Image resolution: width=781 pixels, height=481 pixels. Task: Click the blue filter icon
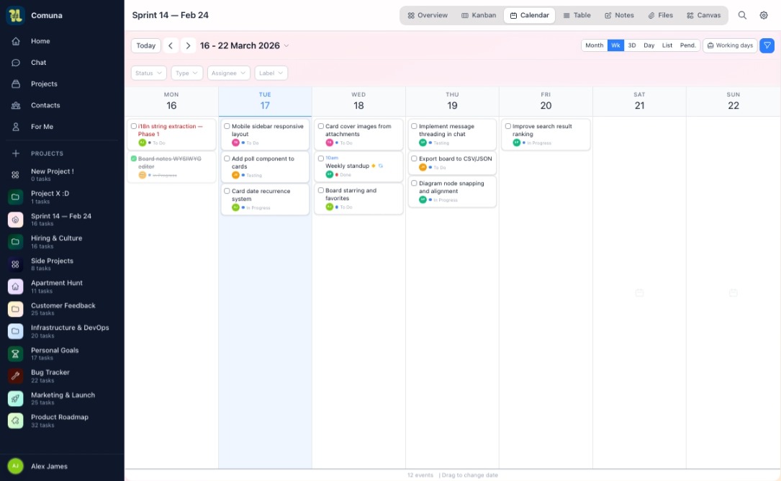[x=767, y=45]
